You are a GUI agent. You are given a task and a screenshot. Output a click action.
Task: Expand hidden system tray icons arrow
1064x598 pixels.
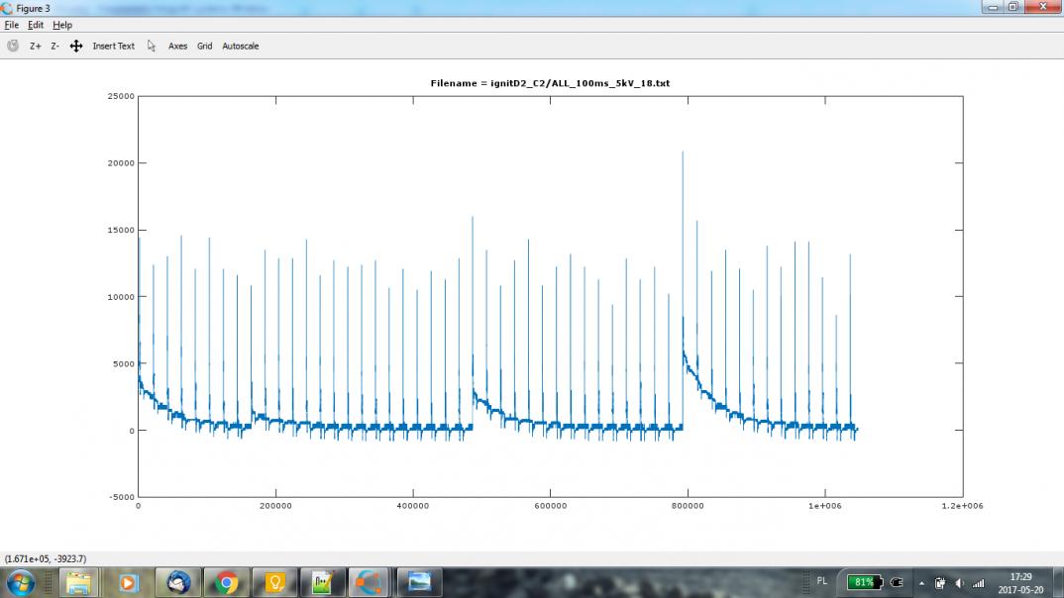click(922, 582)
